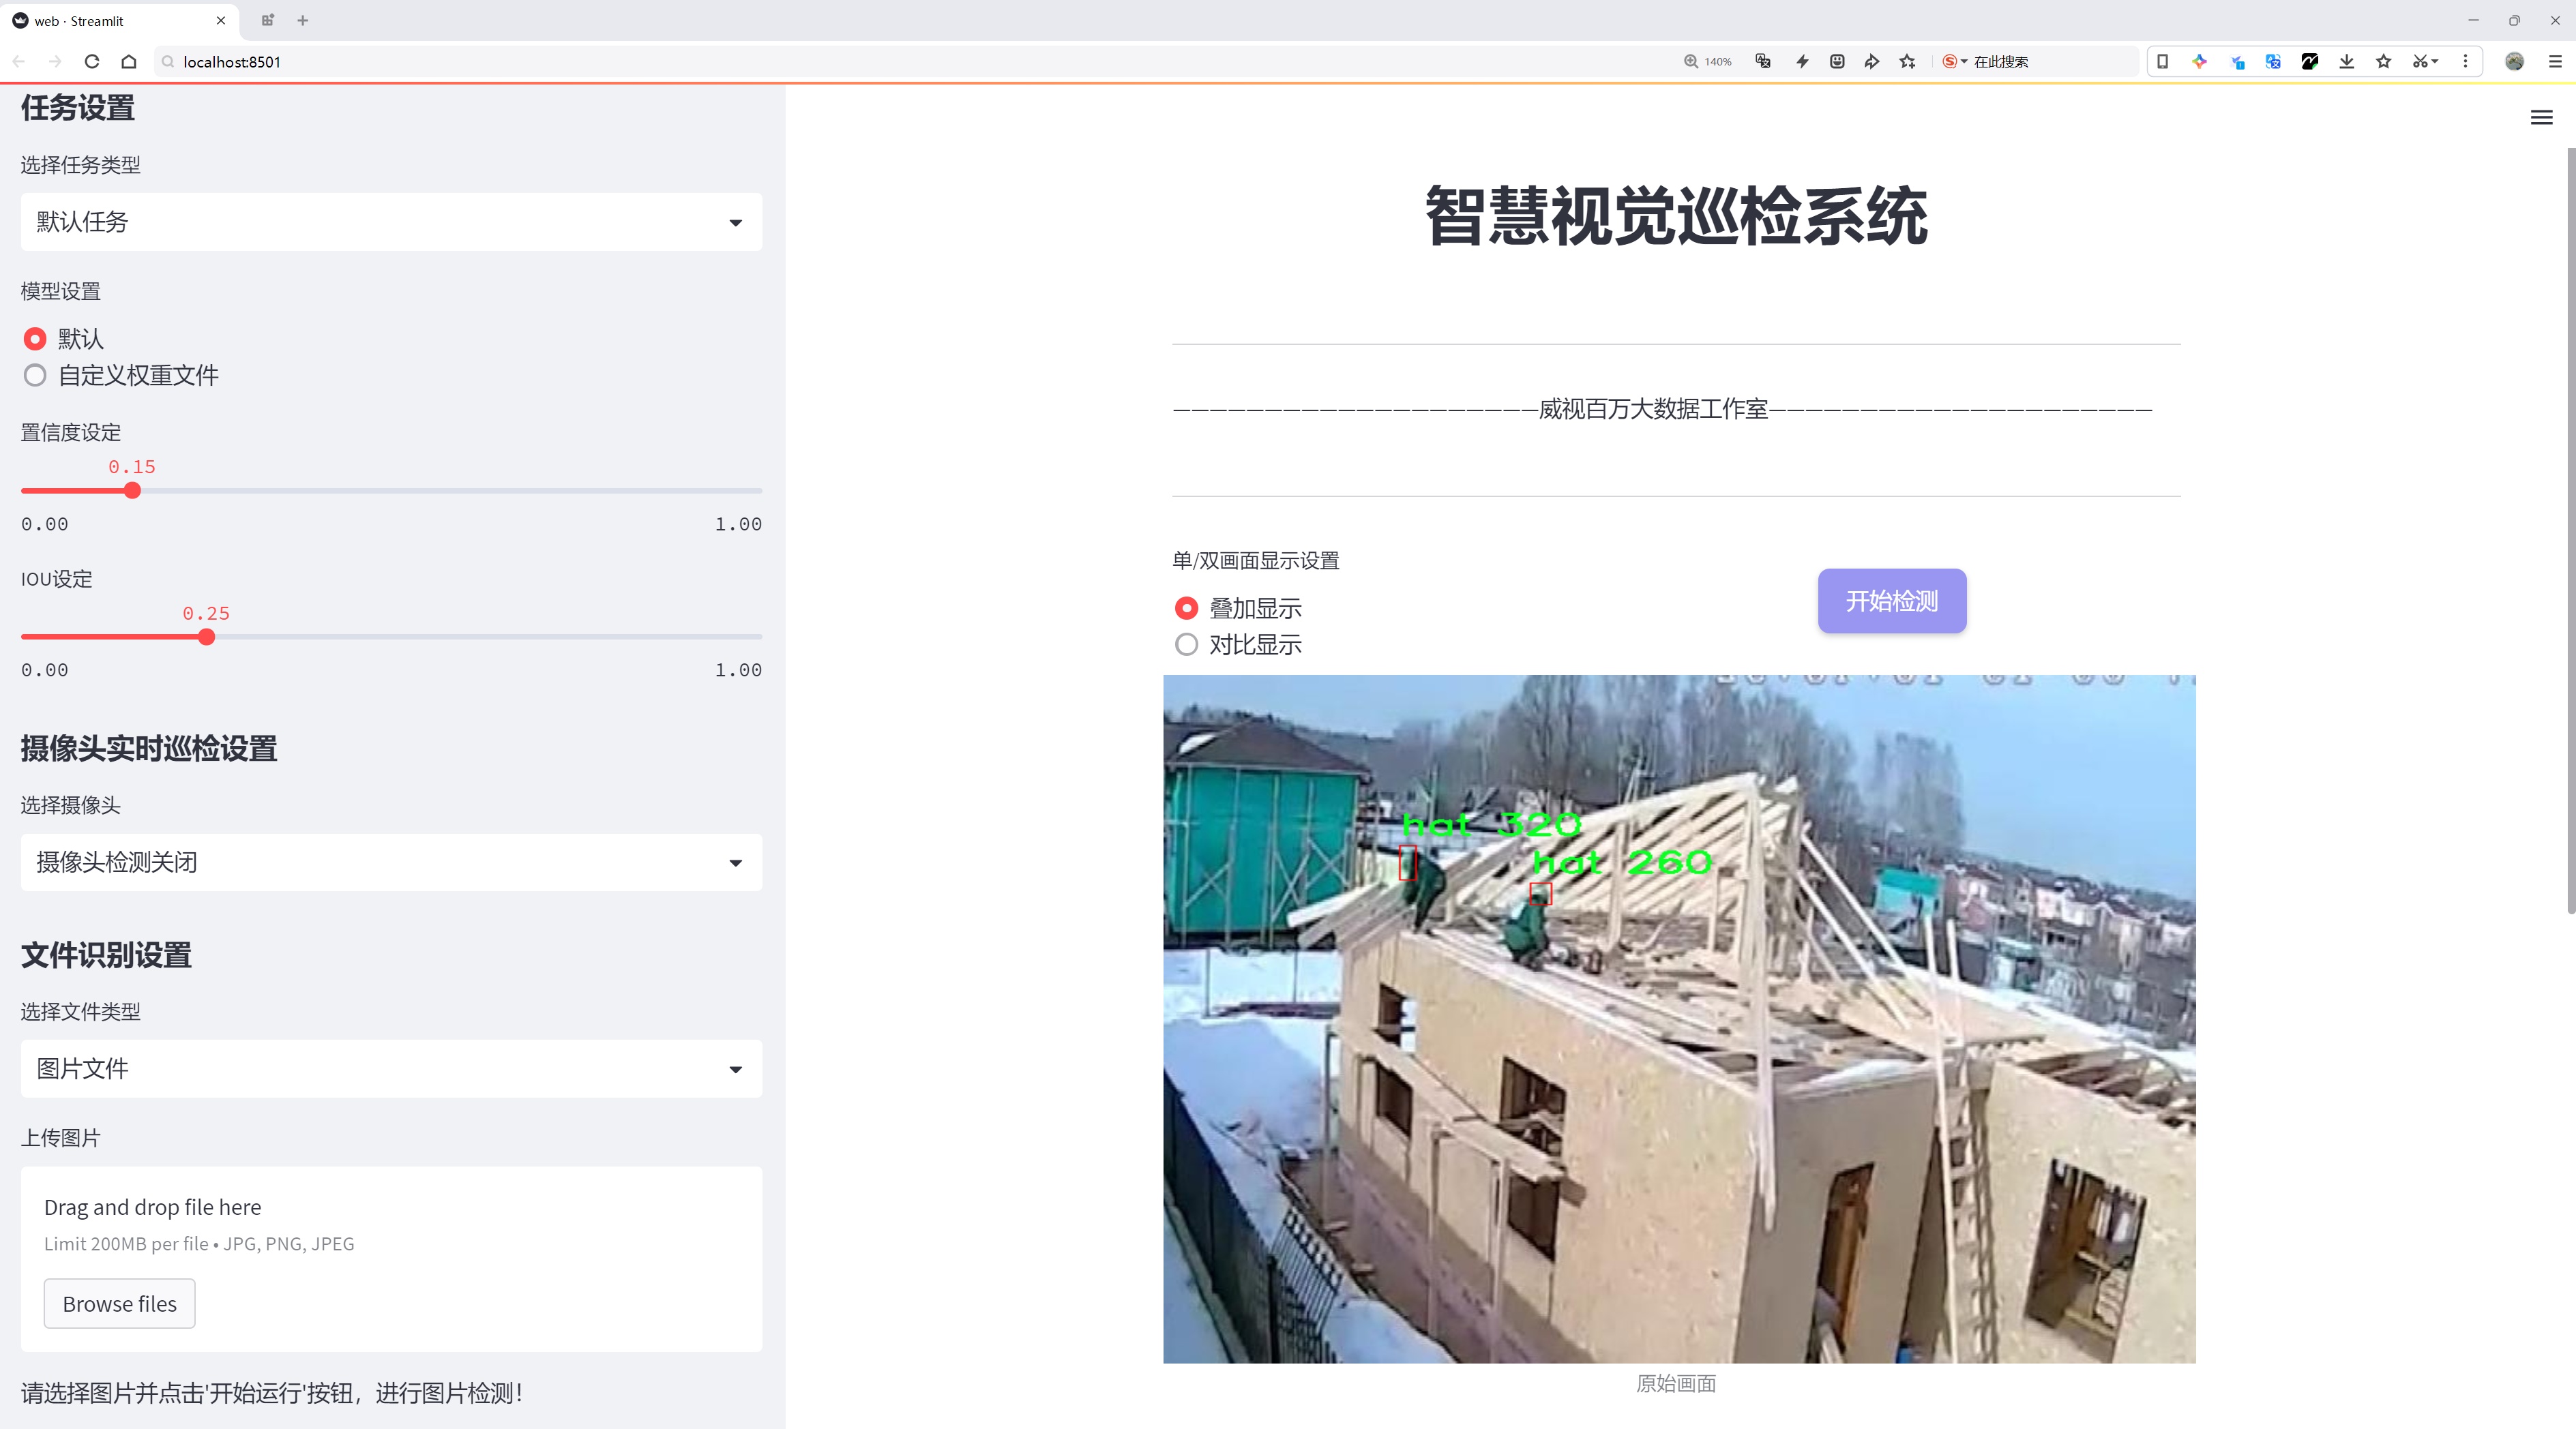Click the detection result image of the roof

click(1679, 1019)
